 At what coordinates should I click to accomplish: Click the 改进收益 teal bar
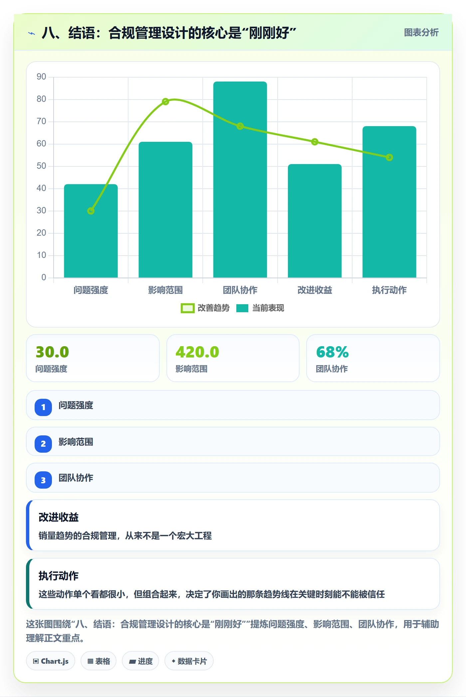click(315, 221)
